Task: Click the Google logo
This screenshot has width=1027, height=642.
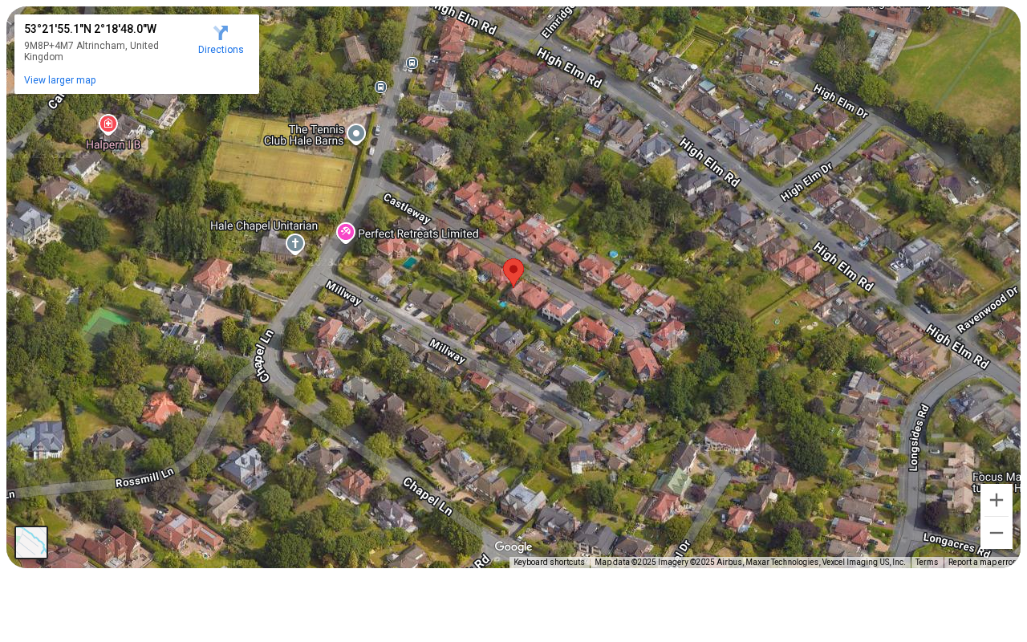Action: [513, 547]
